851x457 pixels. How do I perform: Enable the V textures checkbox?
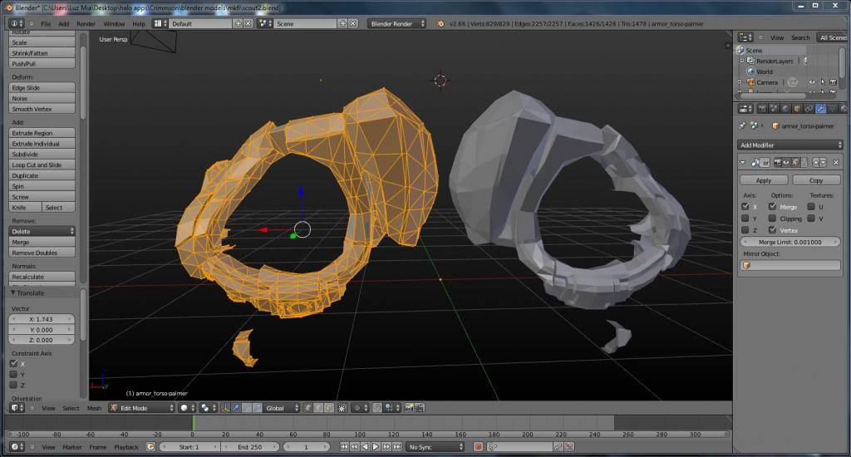pyautogui.click(x=811, y=219)
